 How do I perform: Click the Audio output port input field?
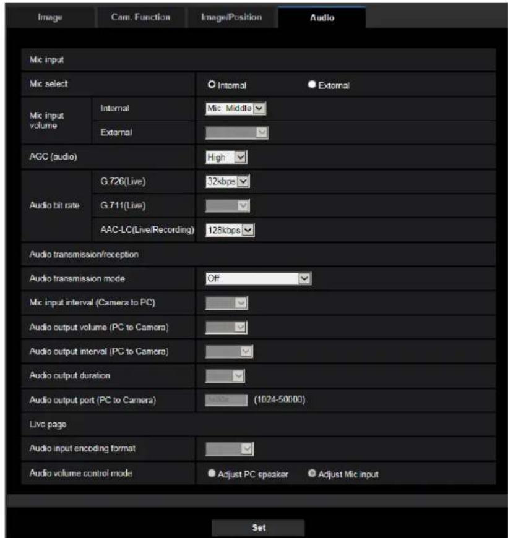(226, 399)
